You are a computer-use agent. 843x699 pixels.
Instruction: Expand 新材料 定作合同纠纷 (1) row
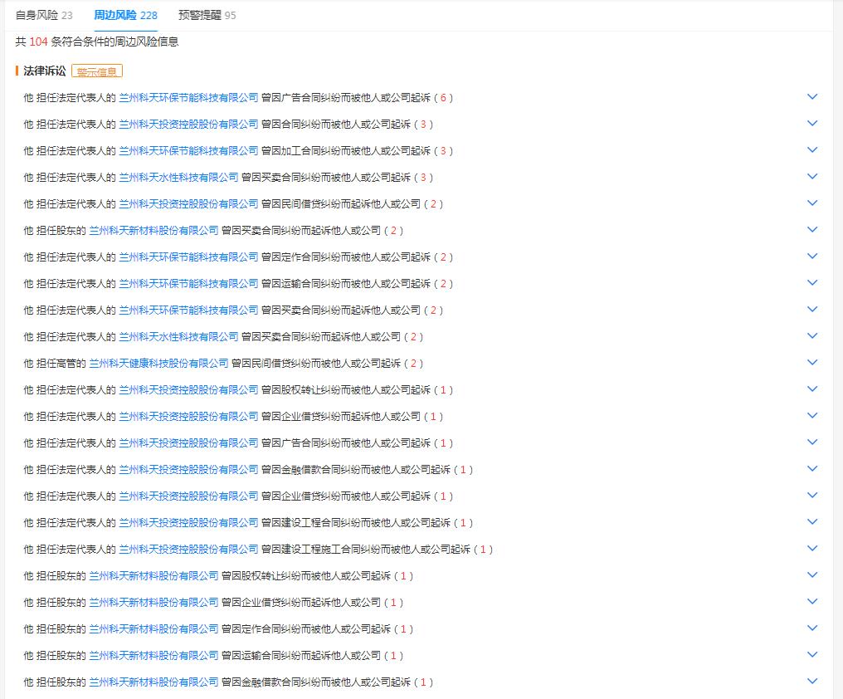click(x=812, y=628)
